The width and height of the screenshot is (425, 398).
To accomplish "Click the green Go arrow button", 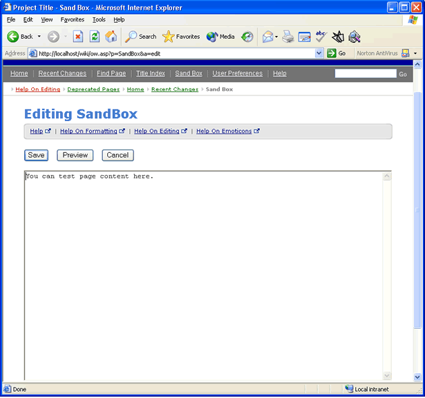I will click(332, 53).
